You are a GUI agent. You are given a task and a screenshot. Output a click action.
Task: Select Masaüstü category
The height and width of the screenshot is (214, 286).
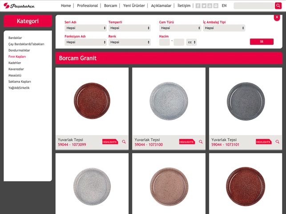15,75
